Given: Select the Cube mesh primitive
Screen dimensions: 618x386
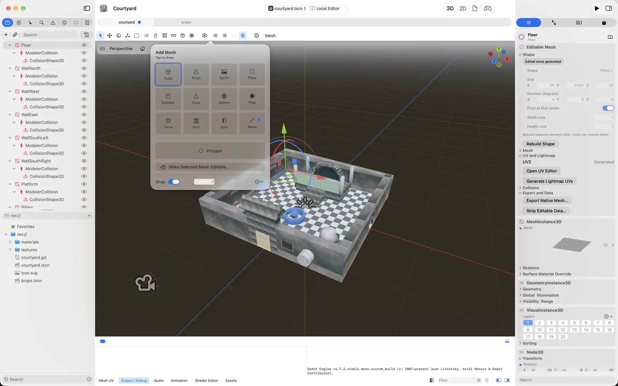Looking at the screenshot, I should pos(168,74).
